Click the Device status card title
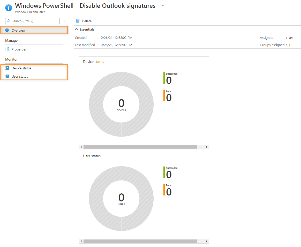Screen dimensions: 301x247 (x=94, y=62)
